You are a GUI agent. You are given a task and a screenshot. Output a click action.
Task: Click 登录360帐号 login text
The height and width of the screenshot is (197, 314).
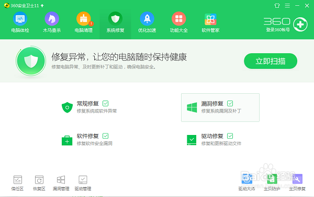(x=278, y=30)
